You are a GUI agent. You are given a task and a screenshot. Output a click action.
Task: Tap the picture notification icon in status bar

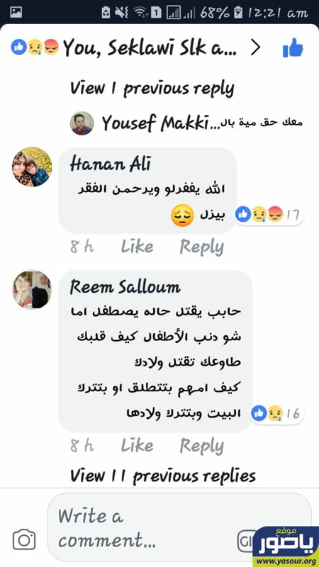(16, 13)
